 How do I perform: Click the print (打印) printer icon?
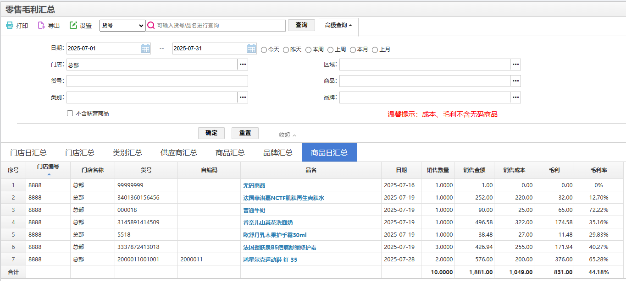tap(9, 26)
